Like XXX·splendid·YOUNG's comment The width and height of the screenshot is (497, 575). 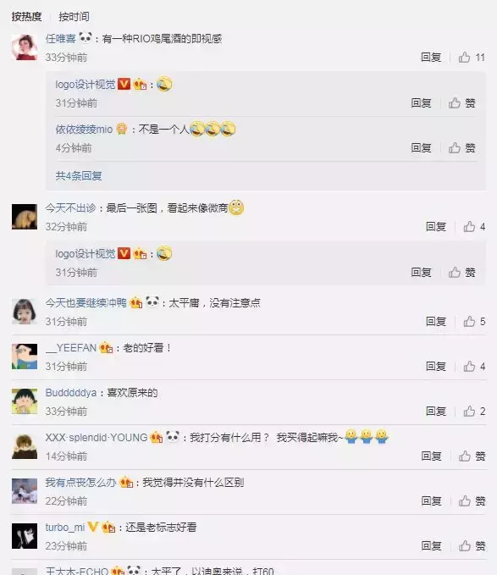[472, 456]
